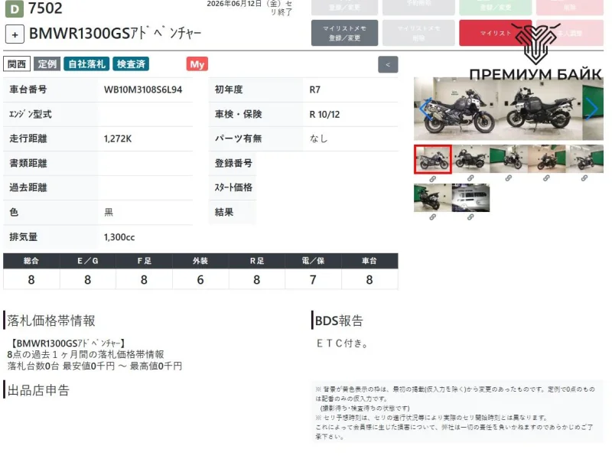Select the パーツ有無 value なし

(x=318, y=139)
